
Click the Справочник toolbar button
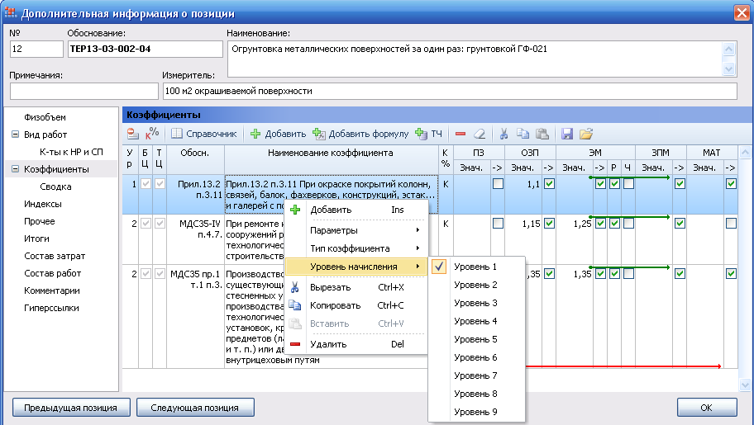coord(204,133)
